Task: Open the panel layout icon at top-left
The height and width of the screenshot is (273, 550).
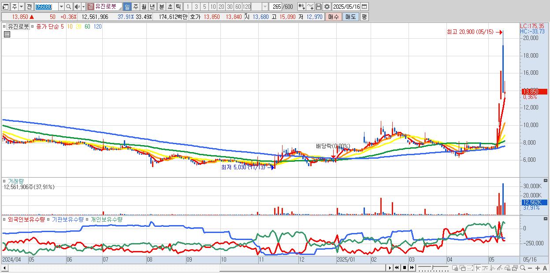Action: coord(5,7)
